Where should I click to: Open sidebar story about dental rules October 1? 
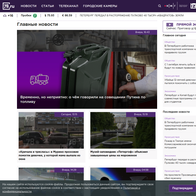click(180, 66)
